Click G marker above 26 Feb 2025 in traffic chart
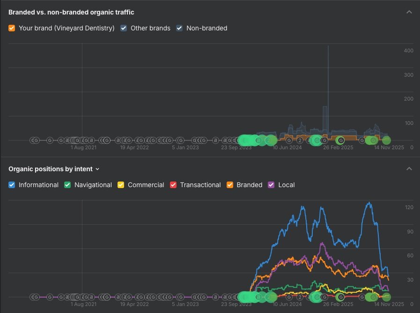 341,140
